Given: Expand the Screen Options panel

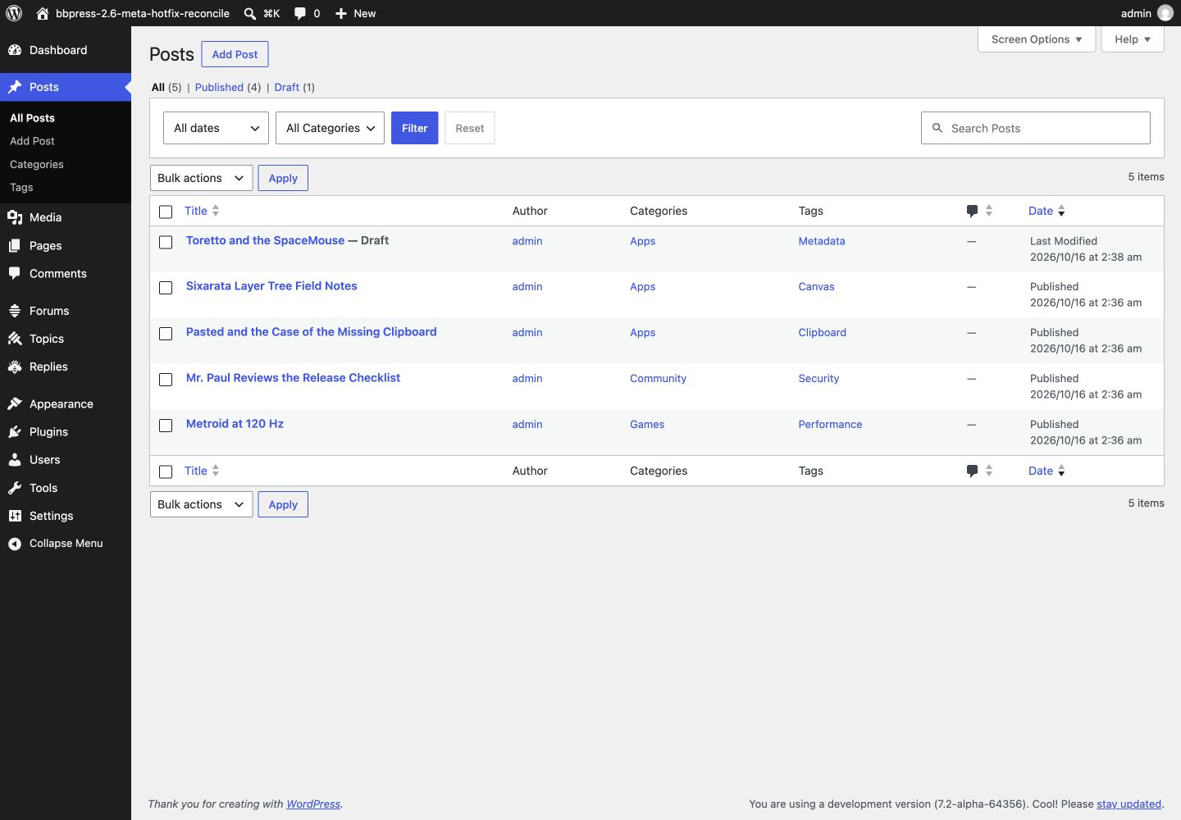Looking at the screenshot, I should (1037, 39).
